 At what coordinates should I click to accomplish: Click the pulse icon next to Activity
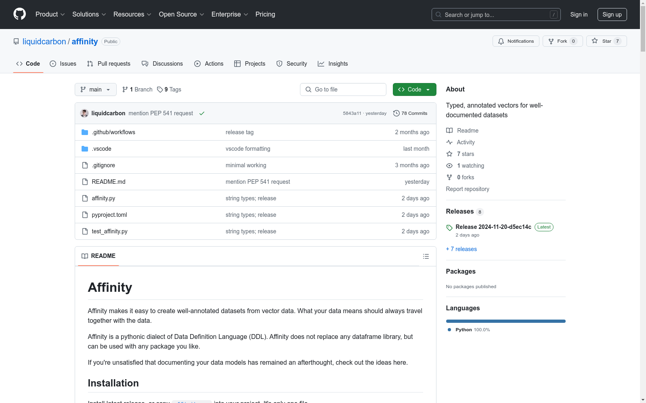tap(449, 142)
